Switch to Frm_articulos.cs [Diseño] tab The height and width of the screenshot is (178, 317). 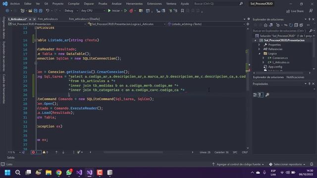click(84, 19)
